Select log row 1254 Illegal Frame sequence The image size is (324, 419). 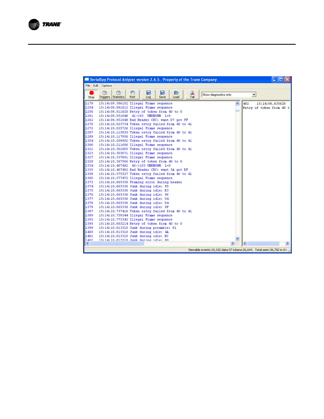click(x=129, y=108)
